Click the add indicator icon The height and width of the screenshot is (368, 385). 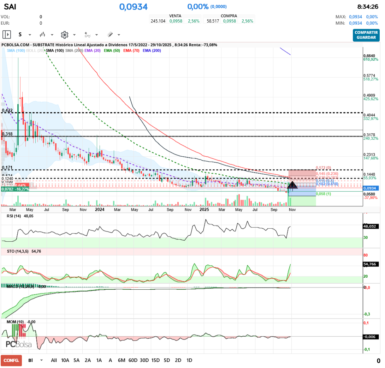(x=87, y=35)
